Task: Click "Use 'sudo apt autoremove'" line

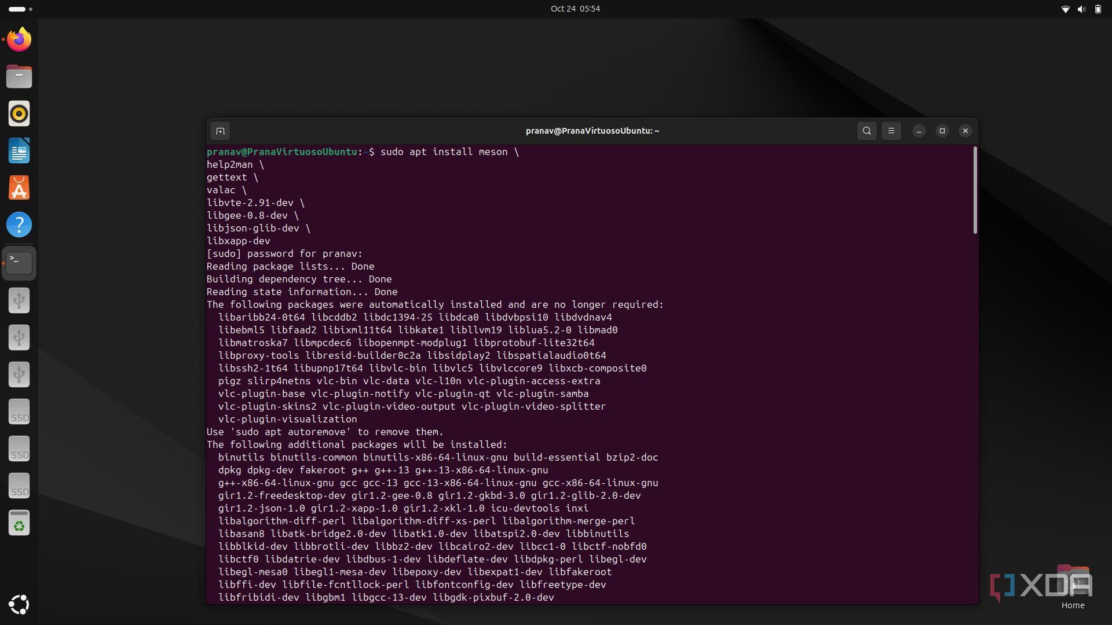Action: [x=325, y=432]
